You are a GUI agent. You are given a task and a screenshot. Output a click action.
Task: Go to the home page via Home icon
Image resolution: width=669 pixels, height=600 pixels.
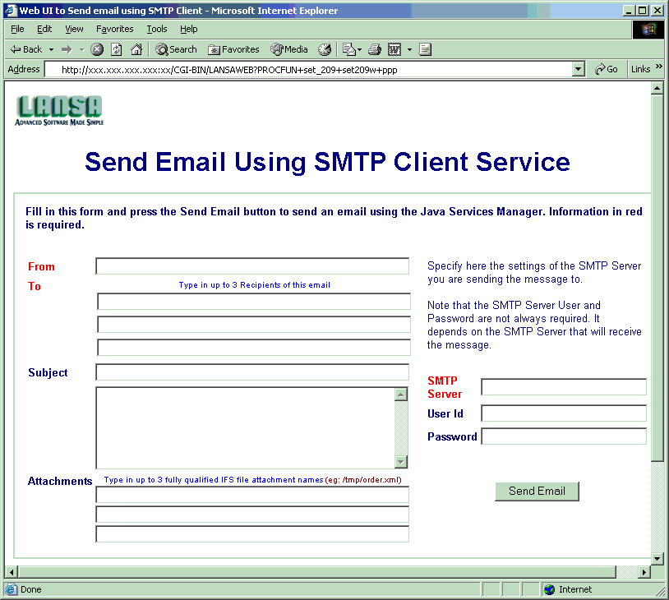coord(136,49)
